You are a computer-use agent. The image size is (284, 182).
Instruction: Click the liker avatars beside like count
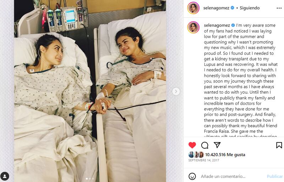click(x=196, y=154)
